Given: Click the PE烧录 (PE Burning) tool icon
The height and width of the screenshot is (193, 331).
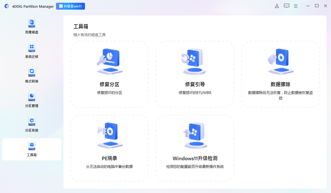Looking at the screenshot, I should coord(109,135).
